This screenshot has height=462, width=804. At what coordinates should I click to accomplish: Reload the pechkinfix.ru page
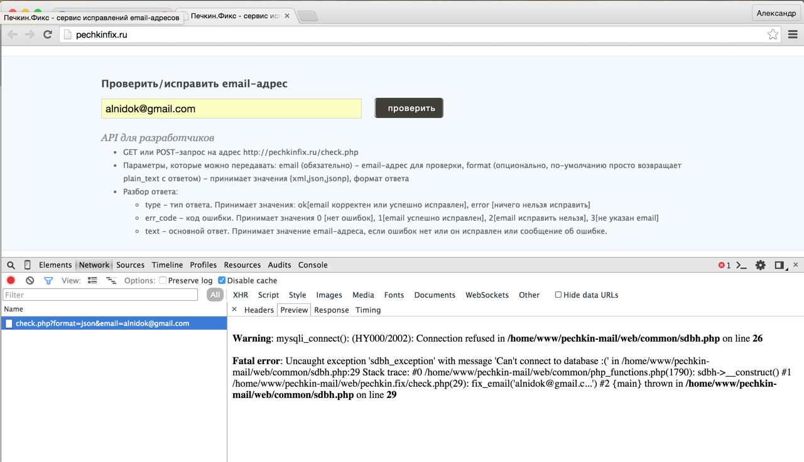point(47,34)
